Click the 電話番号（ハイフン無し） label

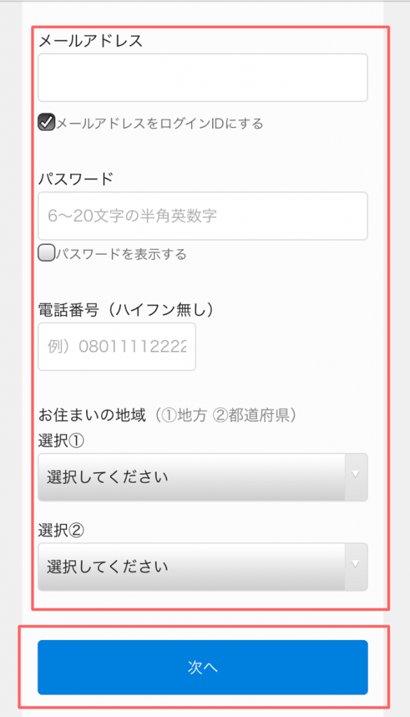[x=127, y=310]
